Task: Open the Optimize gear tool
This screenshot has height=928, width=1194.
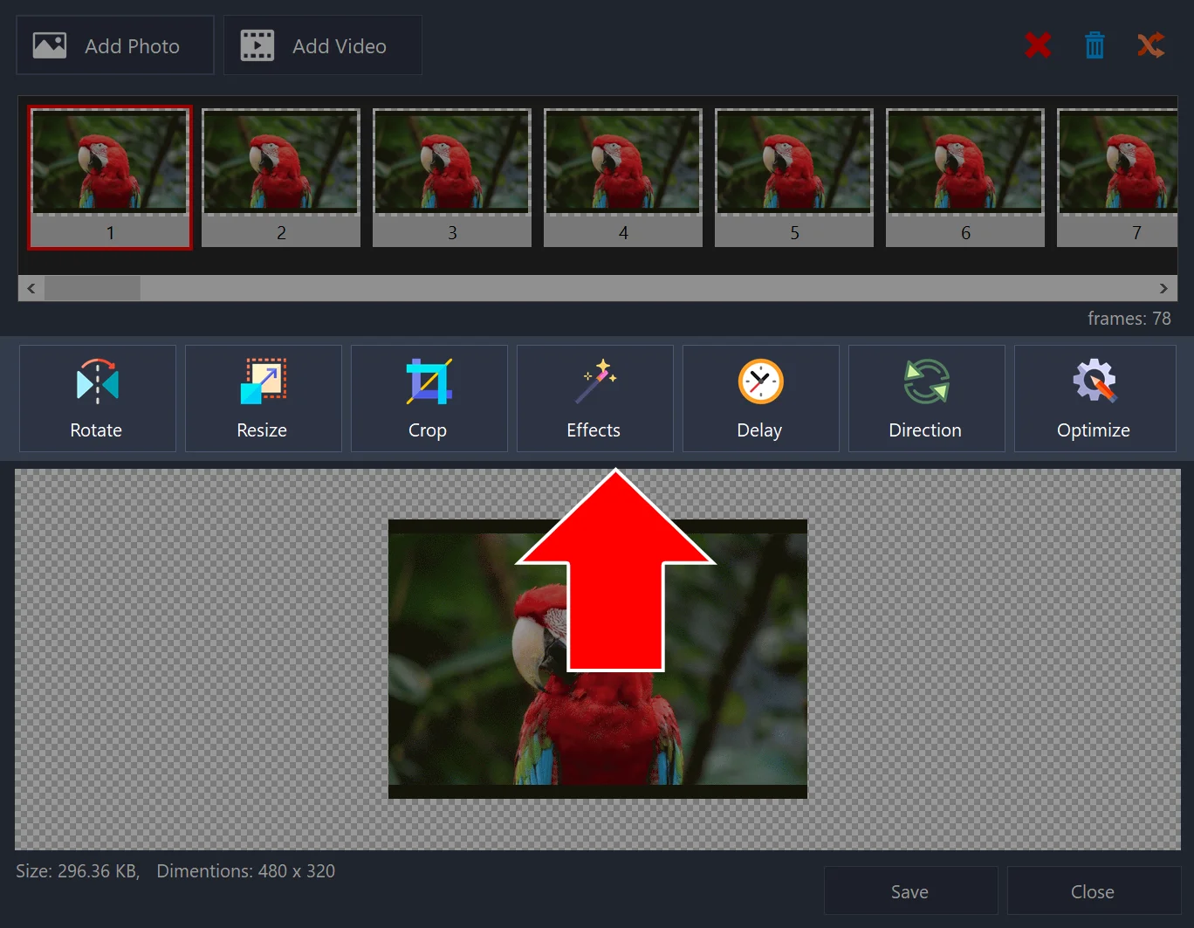Action: coord(1094,398)
